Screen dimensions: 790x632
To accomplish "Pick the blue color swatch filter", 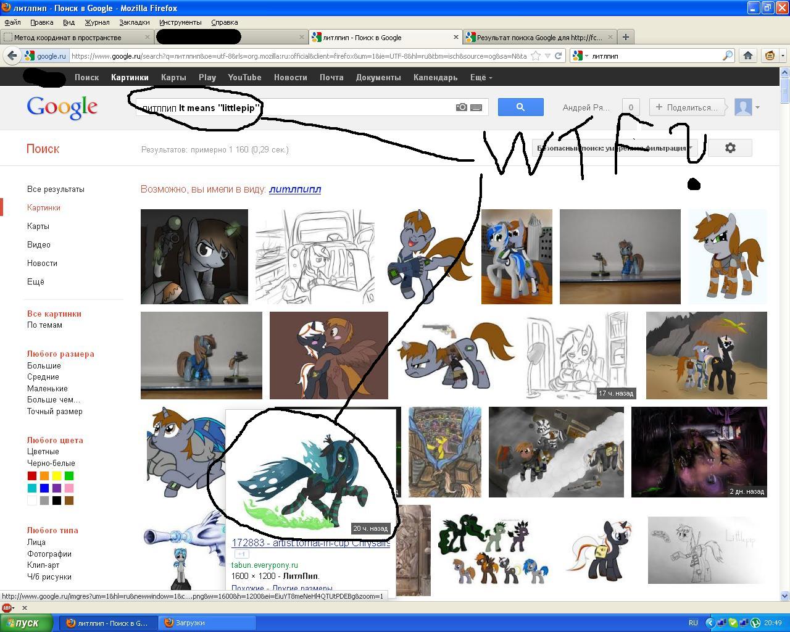I will pos(44,488).
